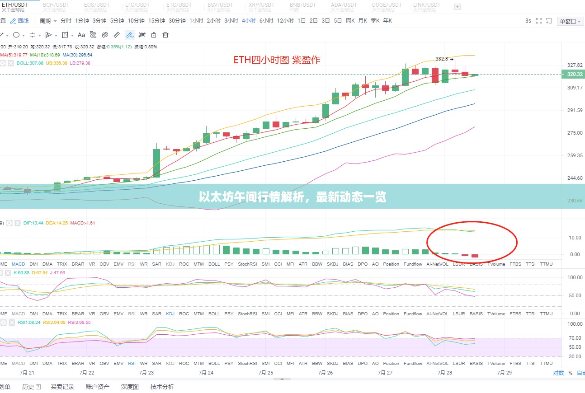Viewport: 585px width, 393px height.
Task: Select the 分时 time-sharing interval
Action: click(x=66, y=21)
